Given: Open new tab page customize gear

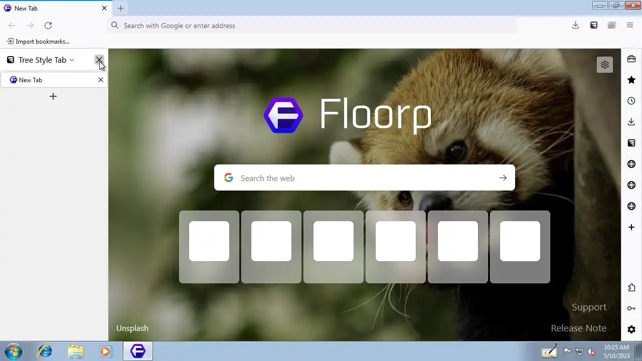Looking at the screenshot, I should [x=605, y=65].
